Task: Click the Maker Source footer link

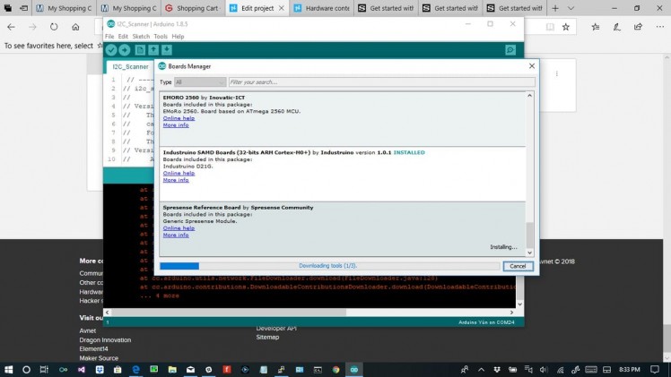Action: tap(99, 358)
